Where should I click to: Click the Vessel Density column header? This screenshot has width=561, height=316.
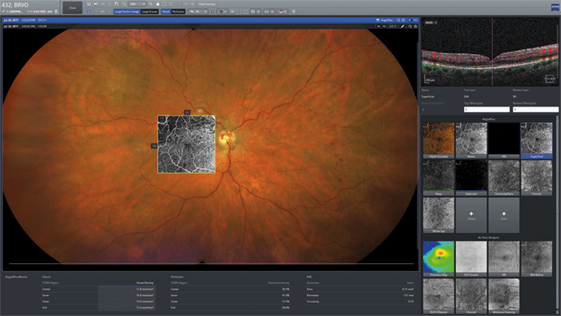pos(144,283)
